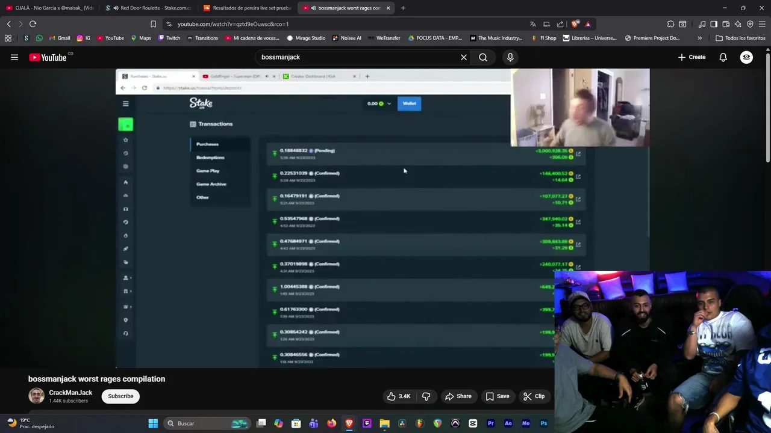Open the WeTransfer bookmark
The image size is (771, 433).
pyautogui.click(x=384, y=38)
